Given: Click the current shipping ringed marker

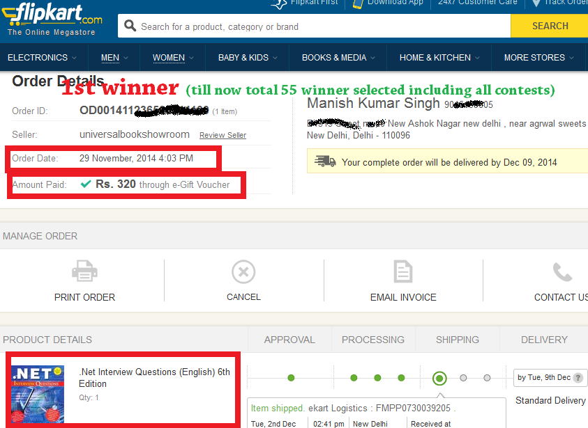Looking at the screenshot, I should (x=439, y=379).
